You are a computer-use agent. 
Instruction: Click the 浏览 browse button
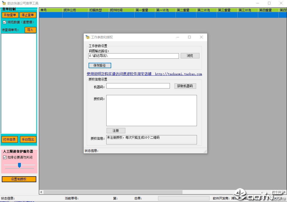(x=190, y=56)
